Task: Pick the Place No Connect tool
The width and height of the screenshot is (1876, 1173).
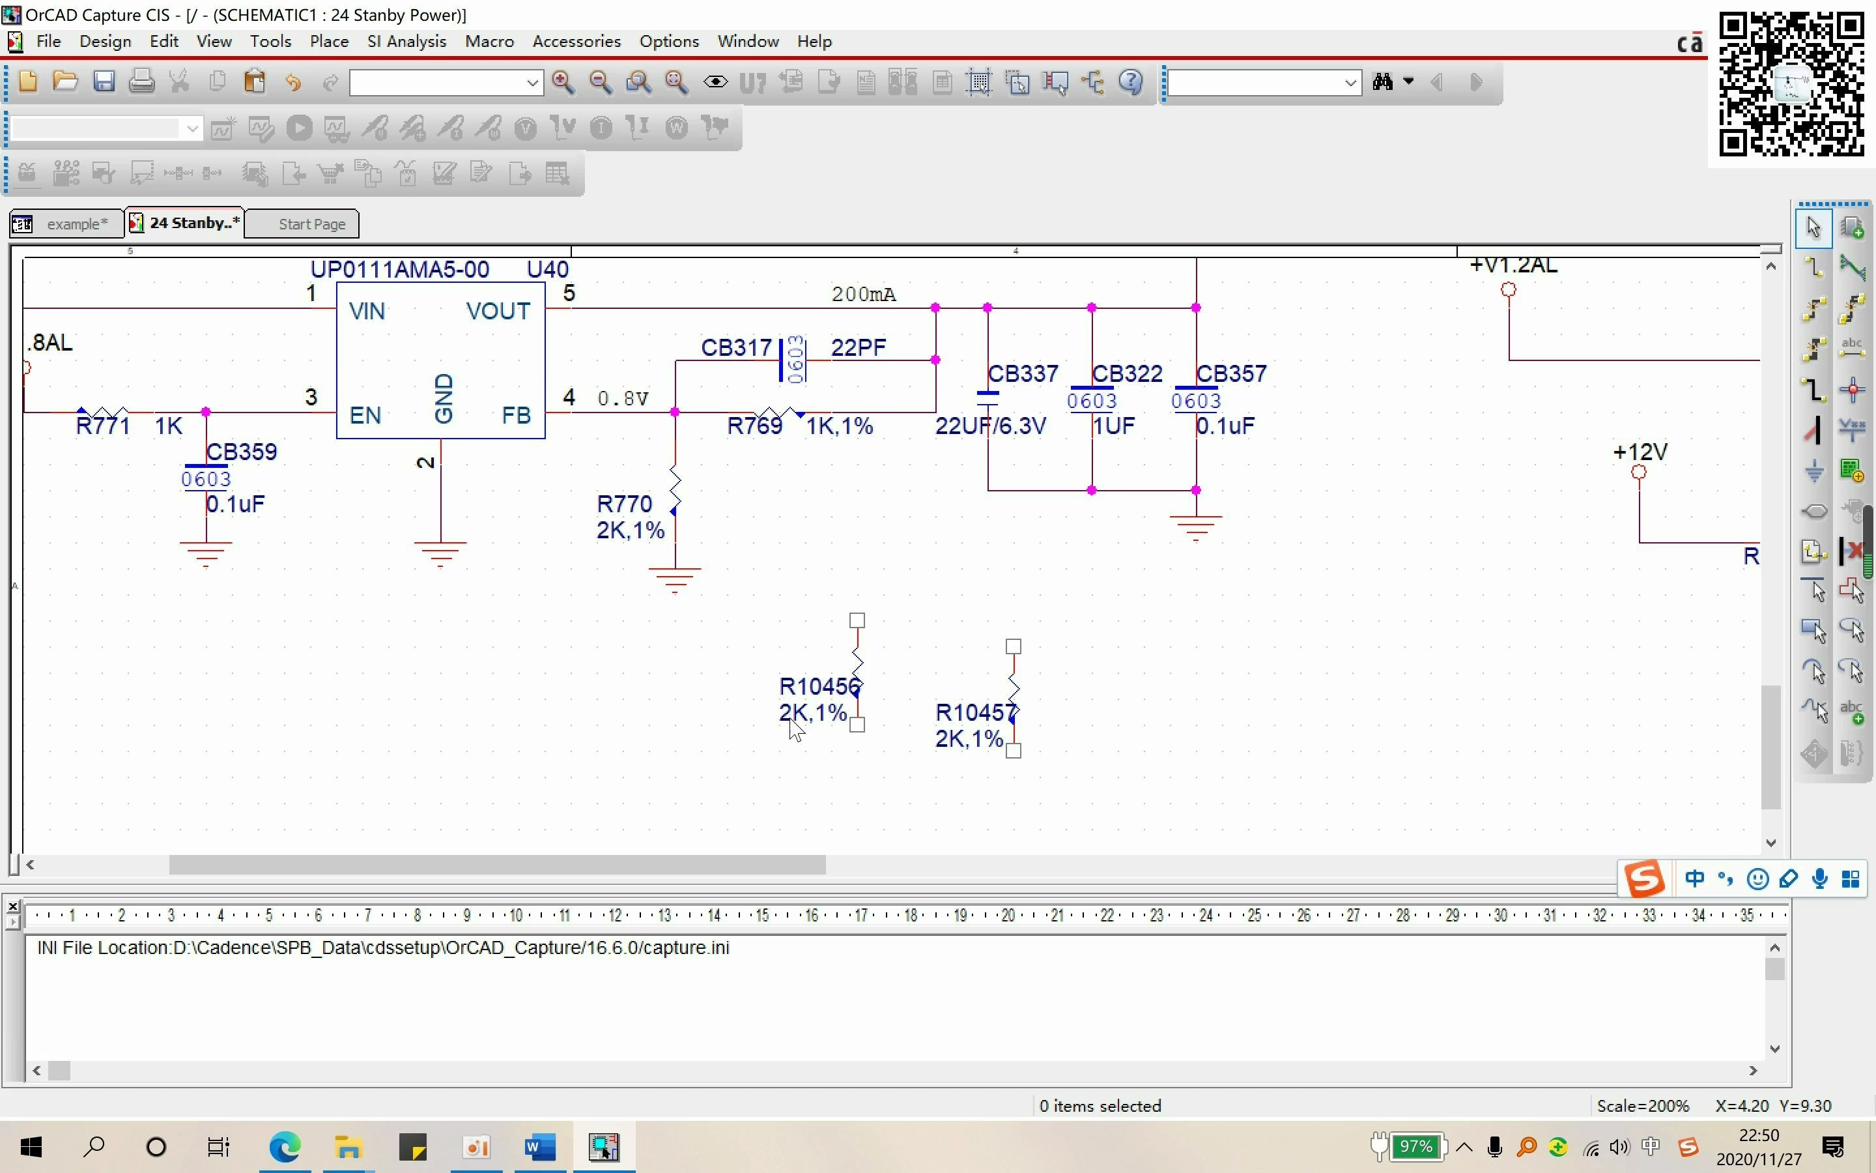Action: (1852, 551)
